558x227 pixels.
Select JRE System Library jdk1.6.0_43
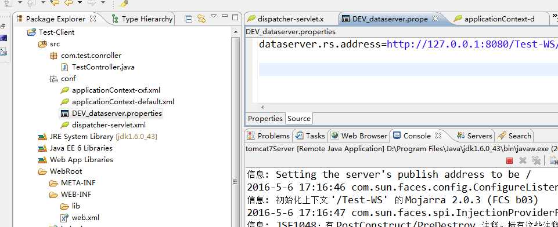tap(98, 137)
